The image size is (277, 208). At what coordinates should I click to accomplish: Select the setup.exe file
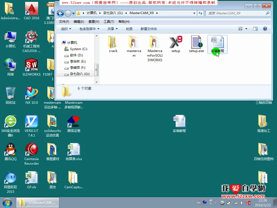click(196, 43)
